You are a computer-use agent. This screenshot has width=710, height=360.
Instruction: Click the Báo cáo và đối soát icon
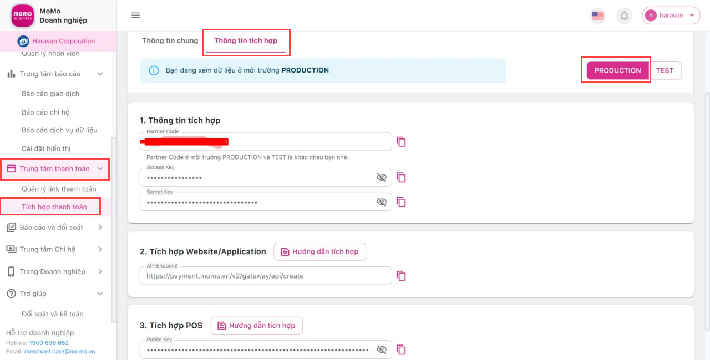point(11,227)
